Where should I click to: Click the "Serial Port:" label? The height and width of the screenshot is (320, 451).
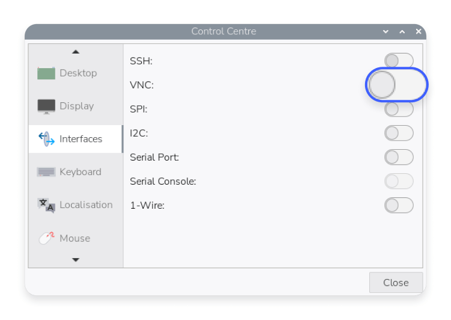click(x=155, y=158)
